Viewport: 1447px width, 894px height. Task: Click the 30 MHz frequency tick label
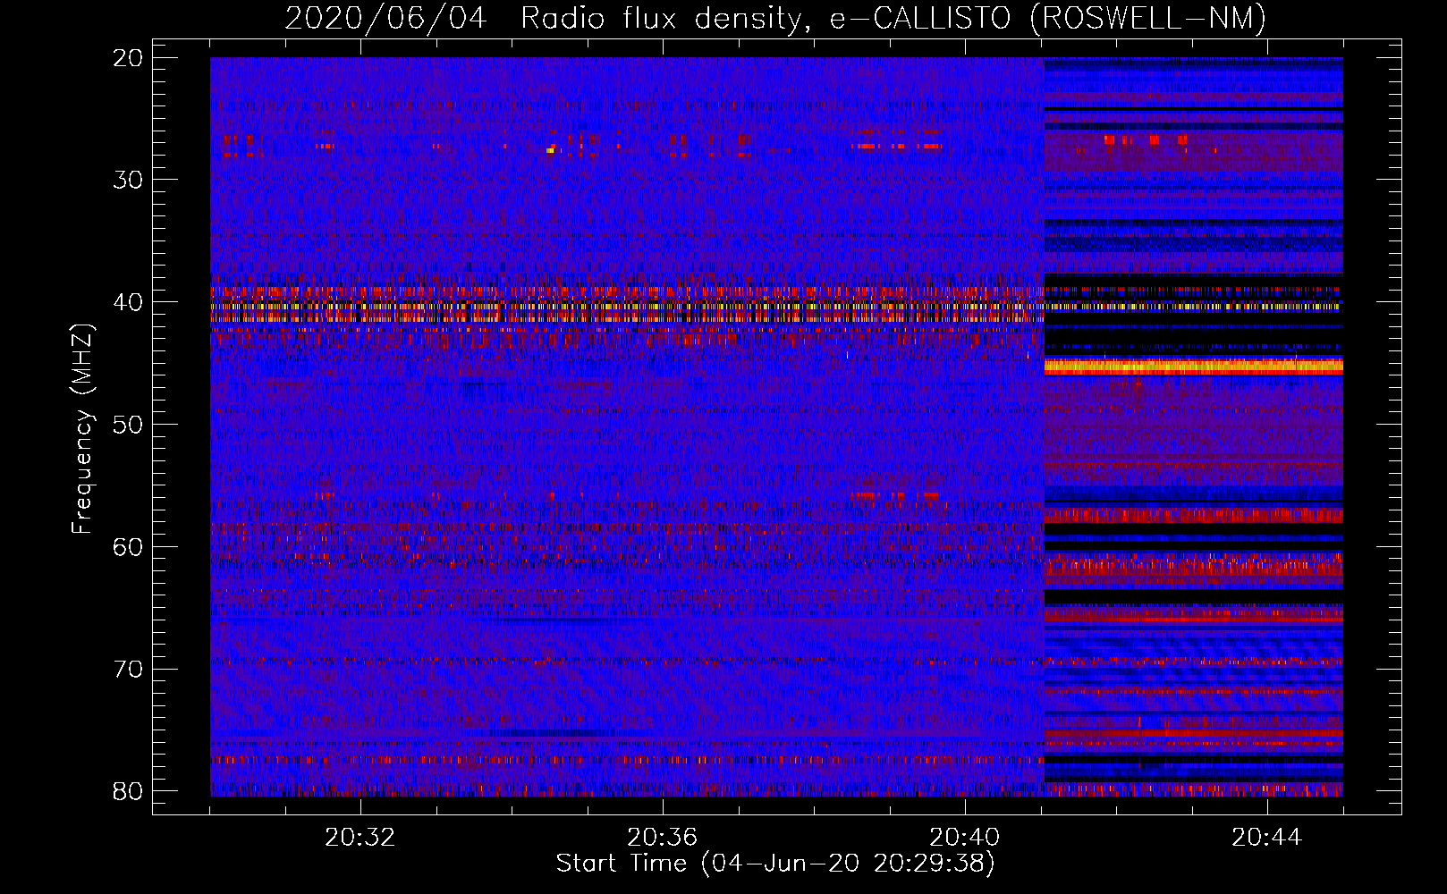point(128,180)
